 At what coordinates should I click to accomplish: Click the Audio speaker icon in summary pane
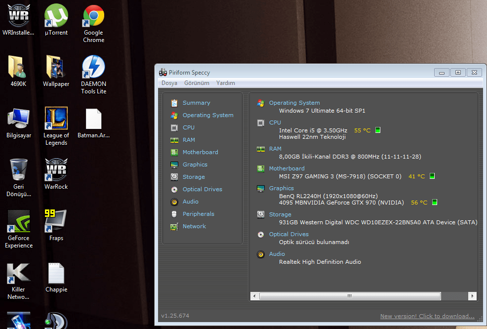tap(261, 254)
